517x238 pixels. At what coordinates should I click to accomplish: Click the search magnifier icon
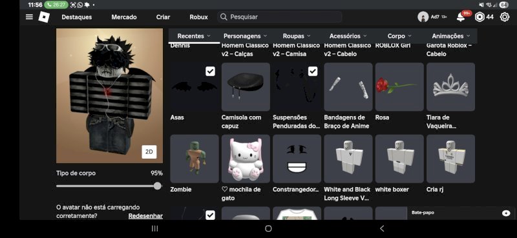coord(224,17)
